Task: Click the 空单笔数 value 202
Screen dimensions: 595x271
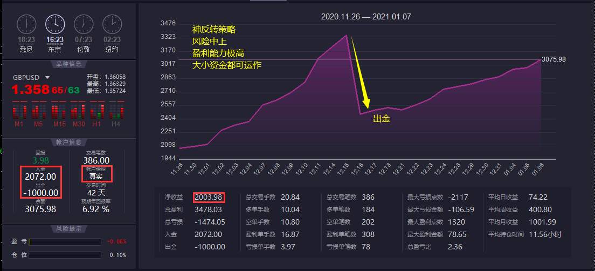Action: (368, 222)
